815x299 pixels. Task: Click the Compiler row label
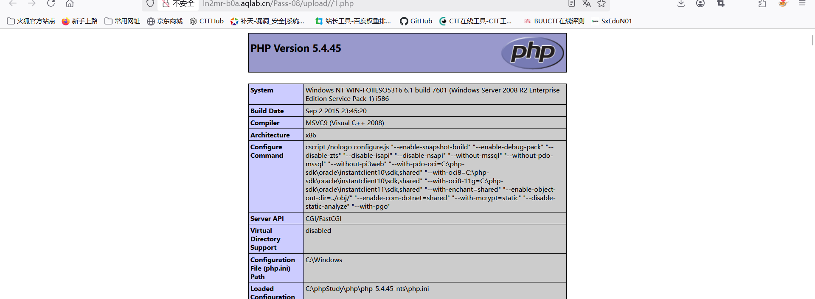click(x=265, y=123)
